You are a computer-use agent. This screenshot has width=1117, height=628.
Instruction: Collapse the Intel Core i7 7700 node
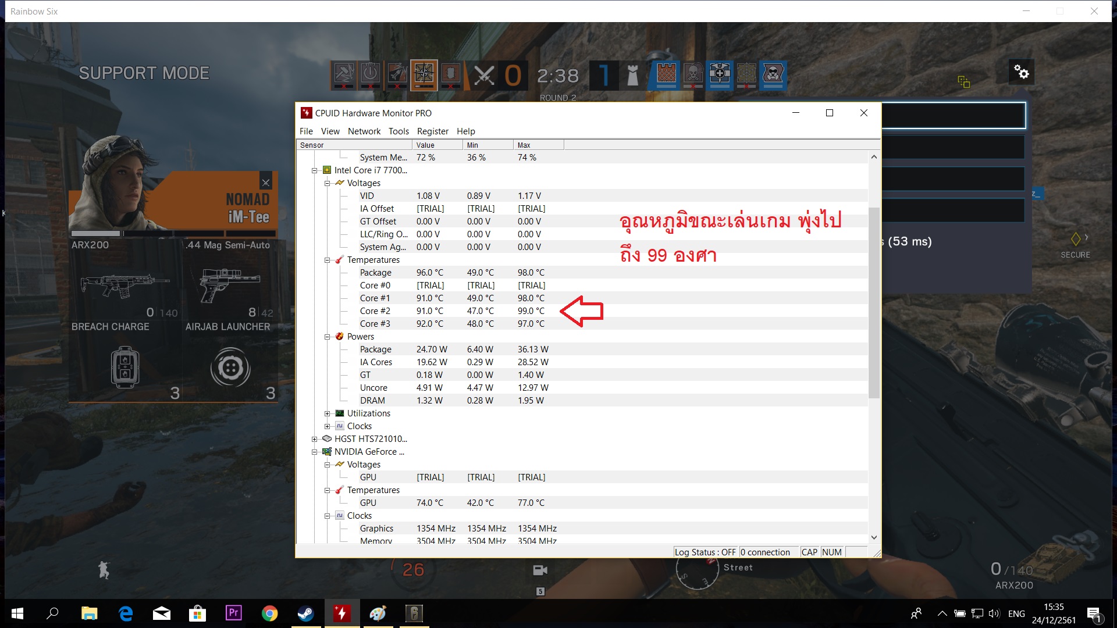pos(314,170)
